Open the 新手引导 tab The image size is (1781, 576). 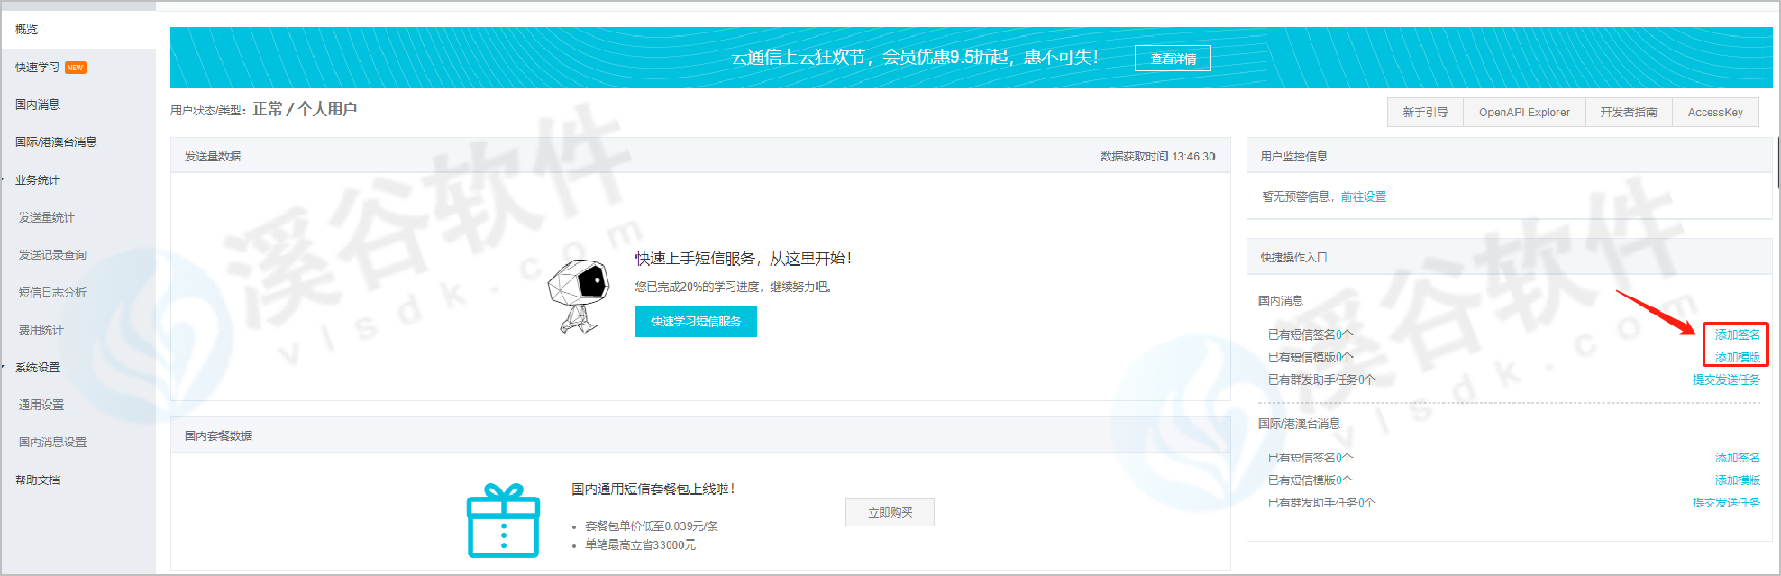1424,113
